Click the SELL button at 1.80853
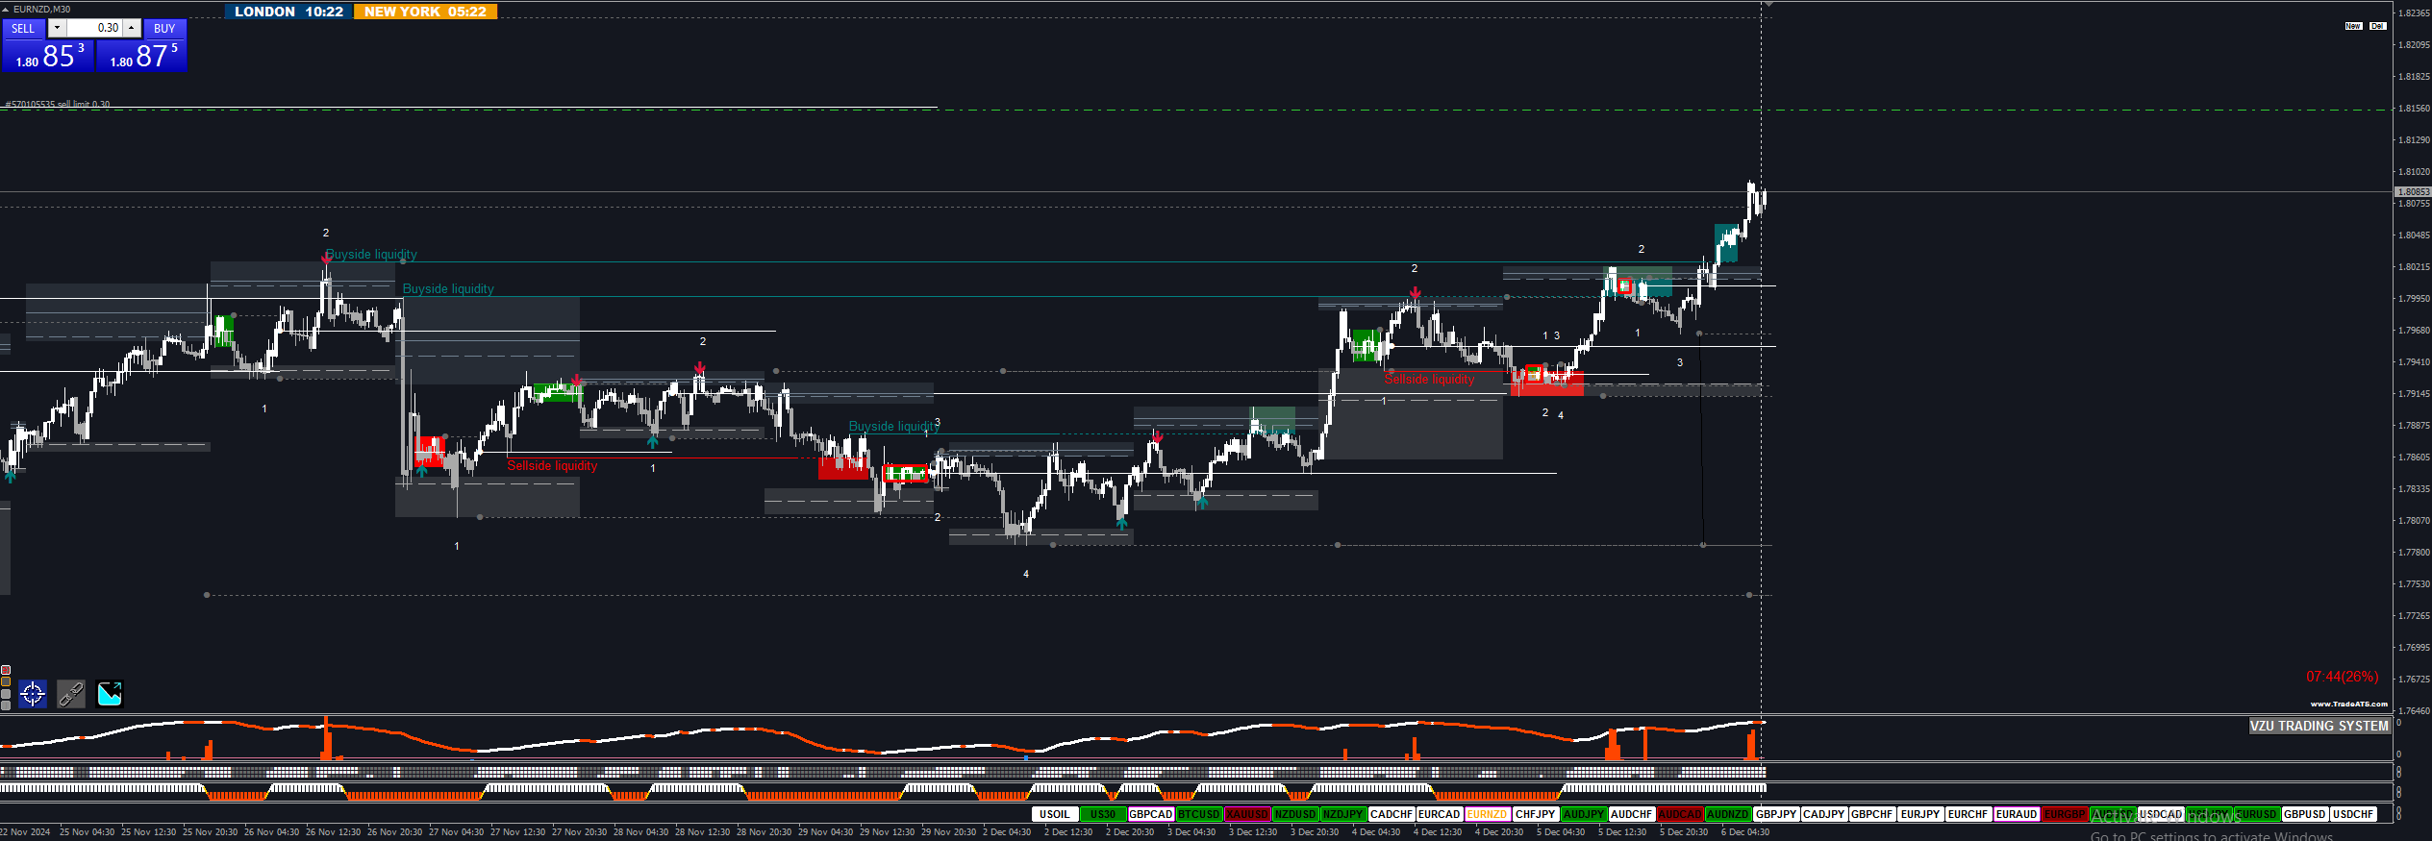This screenshot has width=2432, height=841. [x=48, y=55]
